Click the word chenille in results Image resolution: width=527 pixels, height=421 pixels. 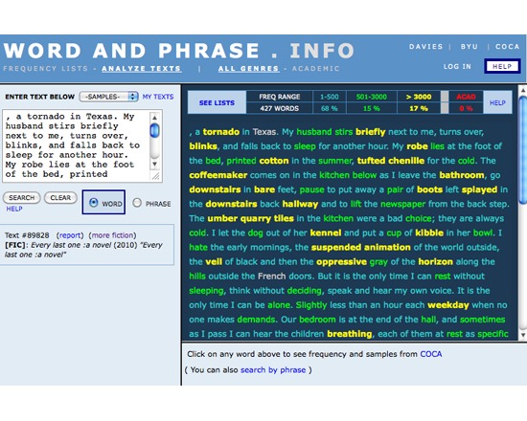coord(406,161)
